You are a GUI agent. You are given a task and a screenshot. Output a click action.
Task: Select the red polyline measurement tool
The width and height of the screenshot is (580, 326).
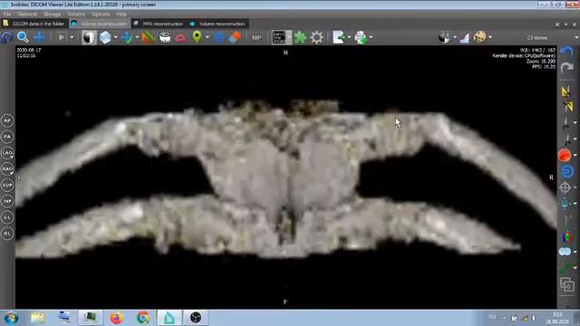180,37
